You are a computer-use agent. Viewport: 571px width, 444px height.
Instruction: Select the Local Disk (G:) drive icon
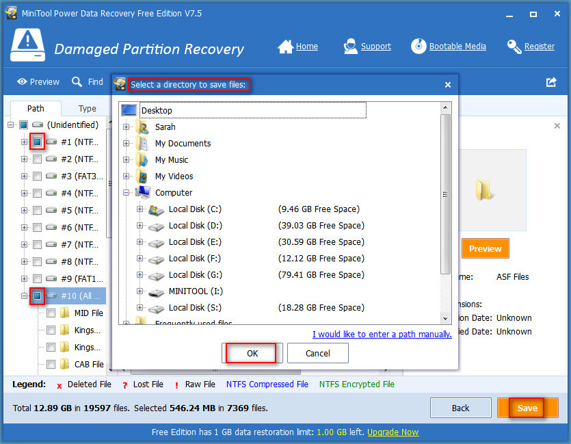[156, 276]
